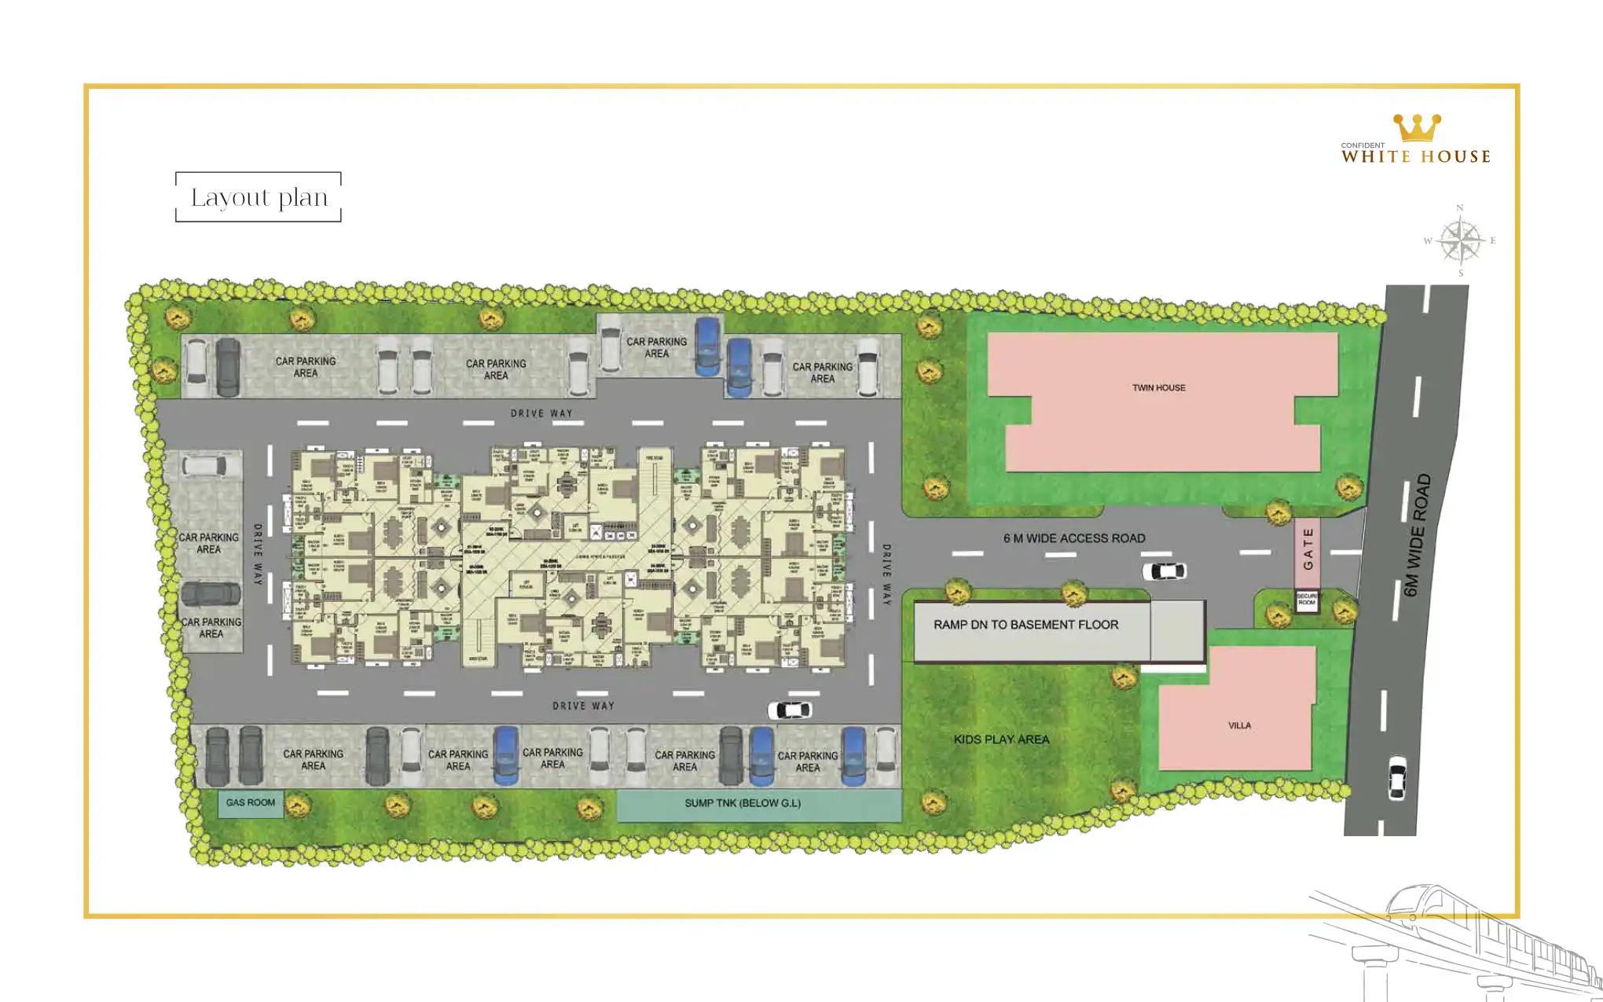Click the 6M Wide Road vertical label
Viewport: 1603px width, 1002px height.
click(1418, 534)
